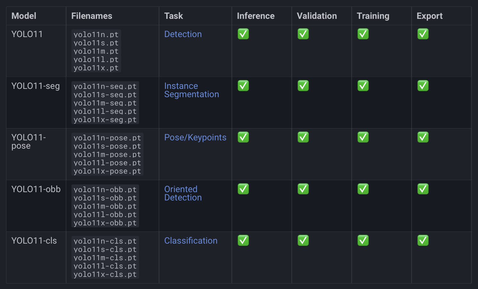Image resolution: width=478 pixels, height=289 pixels.
Task: Click the yolo11s-seg.pt filename
Action: click(x=105, y=95)
